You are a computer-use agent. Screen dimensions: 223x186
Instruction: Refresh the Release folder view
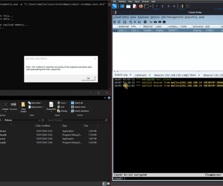pos(42,120)
